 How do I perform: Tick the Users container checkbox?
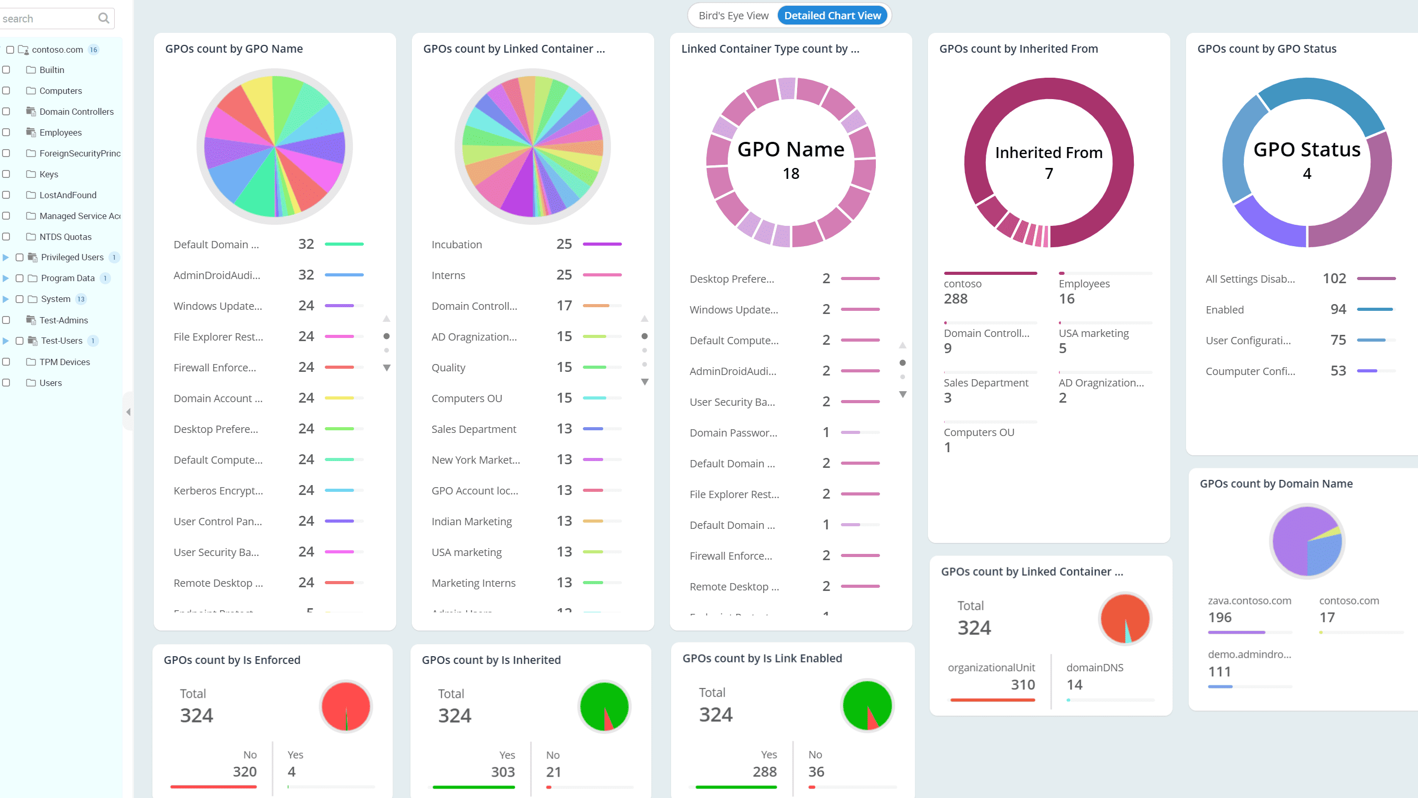click(x=7, y=383)
